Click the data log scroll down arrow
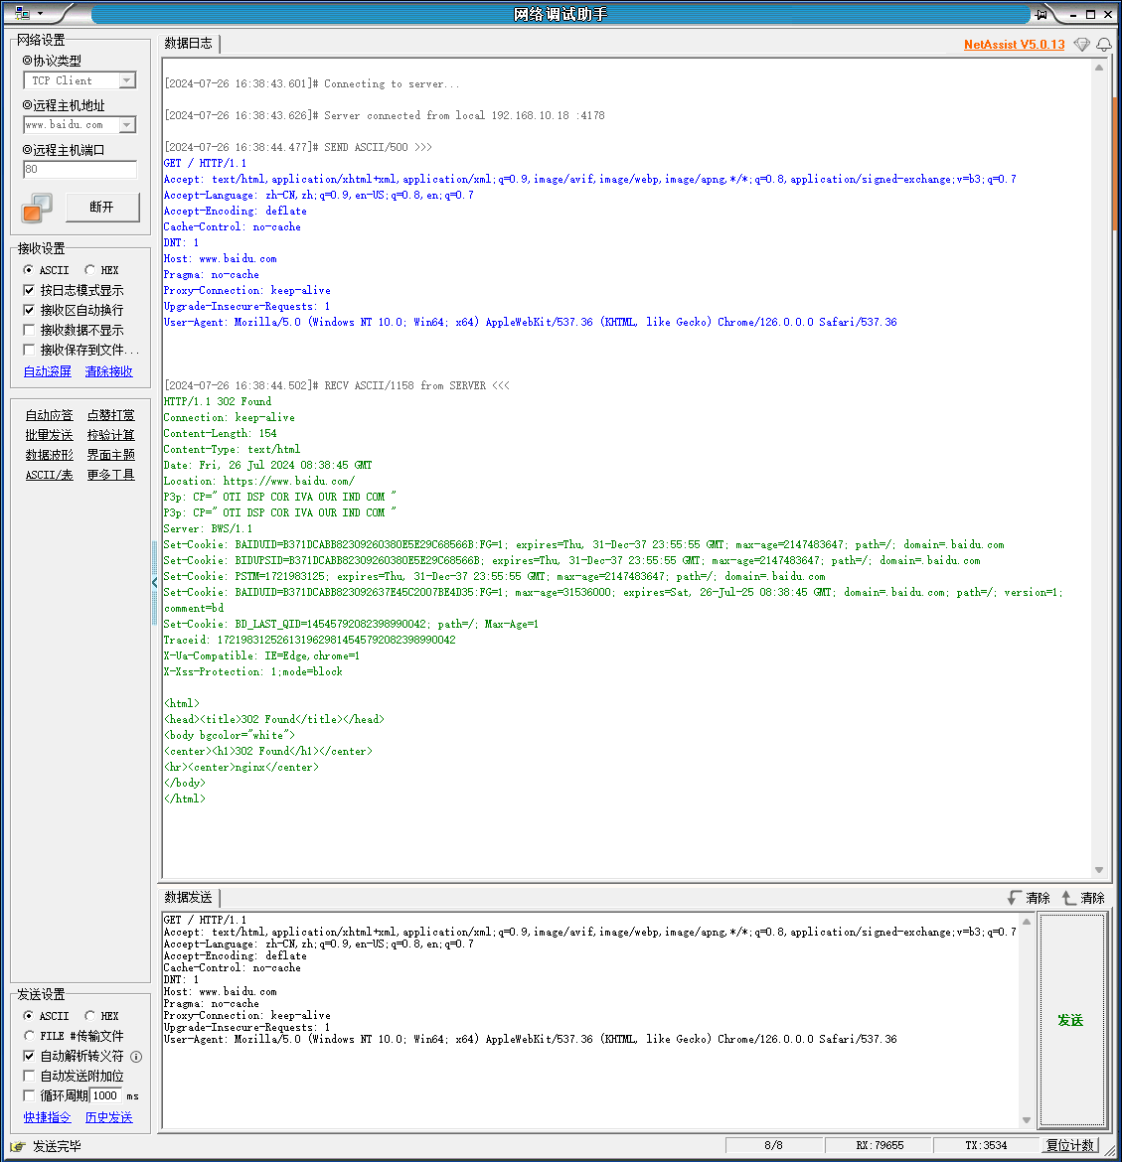Viewport: 1122px width, 1162px height. coord(1099,870)
